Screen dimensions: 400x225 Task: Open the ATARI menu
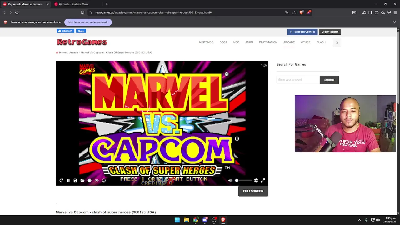(249, 42)
